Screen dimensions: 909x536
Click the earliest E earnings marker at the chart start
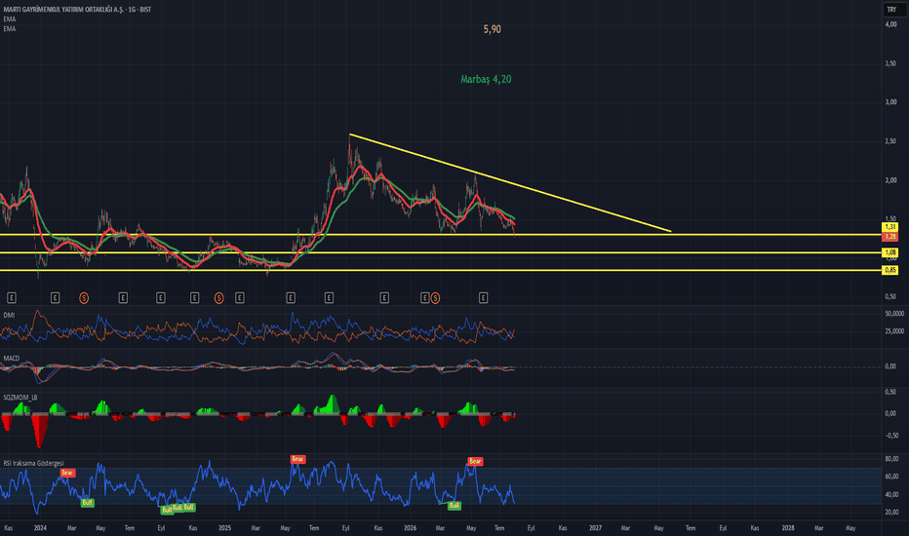click(x=11, y=298)
